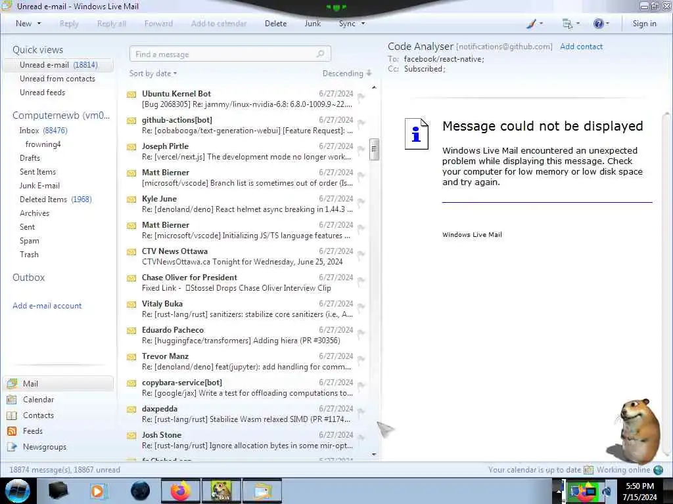This screenshot has height=504, width=673.
Task: Focus the Find a message search box
Action: (x=230, y=54)
